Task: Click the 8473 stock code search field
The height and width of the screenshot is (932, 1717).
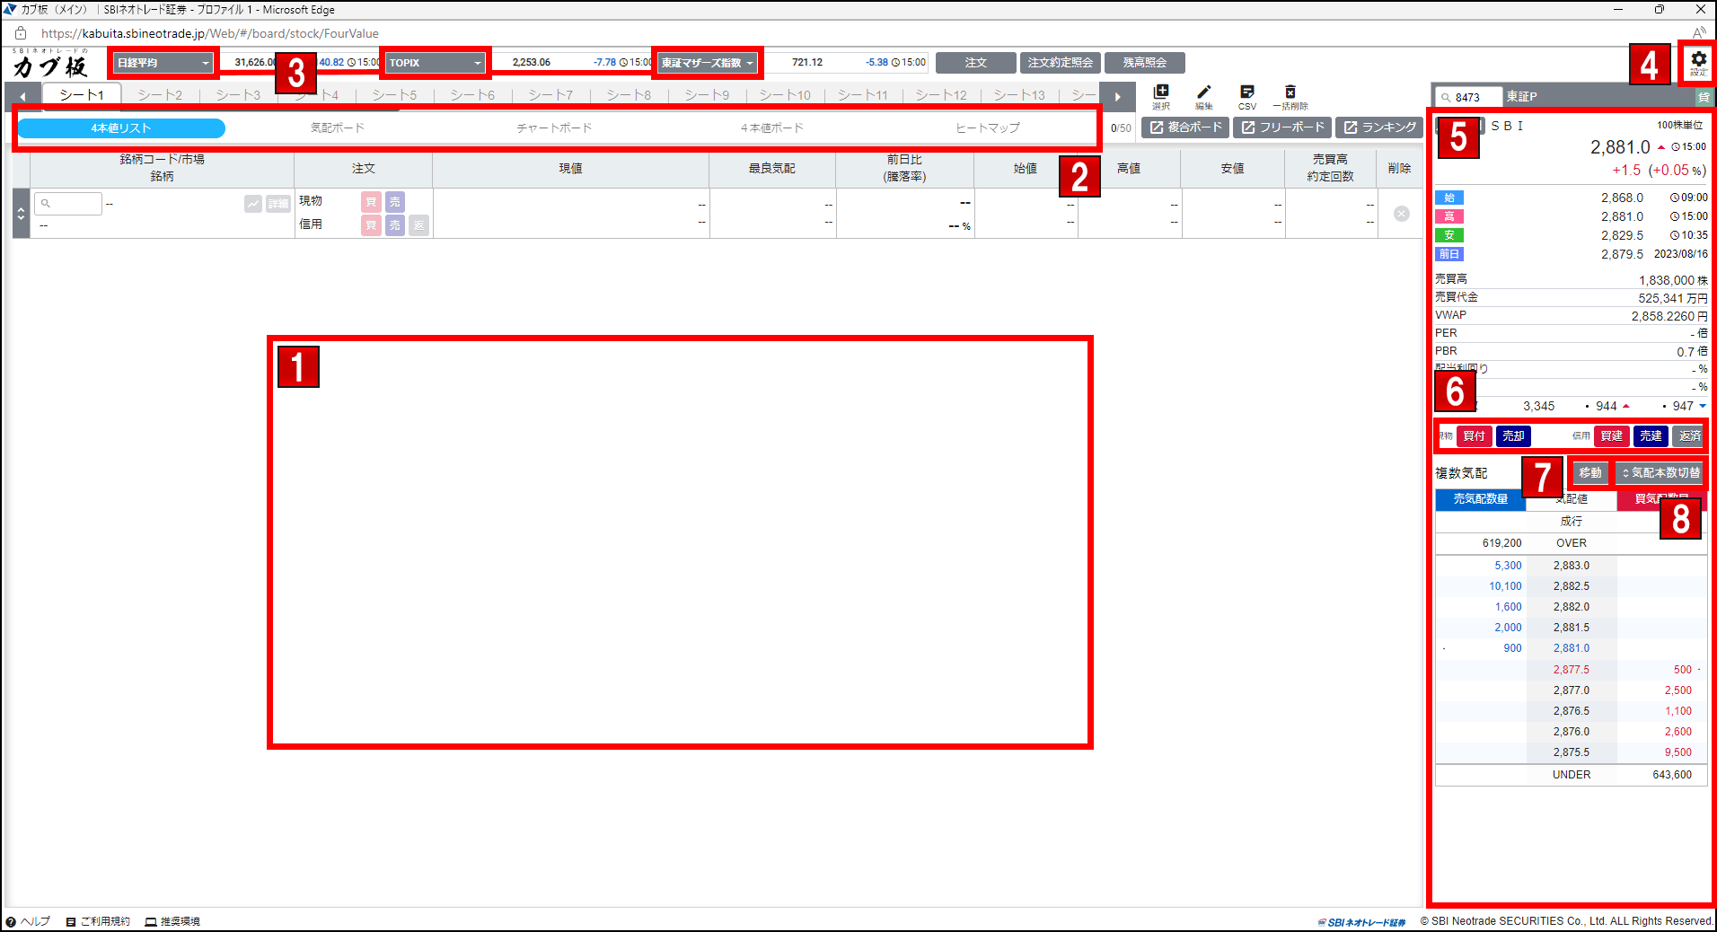Action: click(1469, 97)
